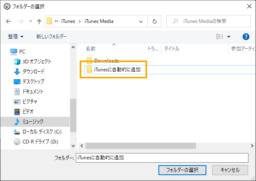Click the PC monitor icon
The width and height of the screenshot is (256, 181).
tap(14, 52)
